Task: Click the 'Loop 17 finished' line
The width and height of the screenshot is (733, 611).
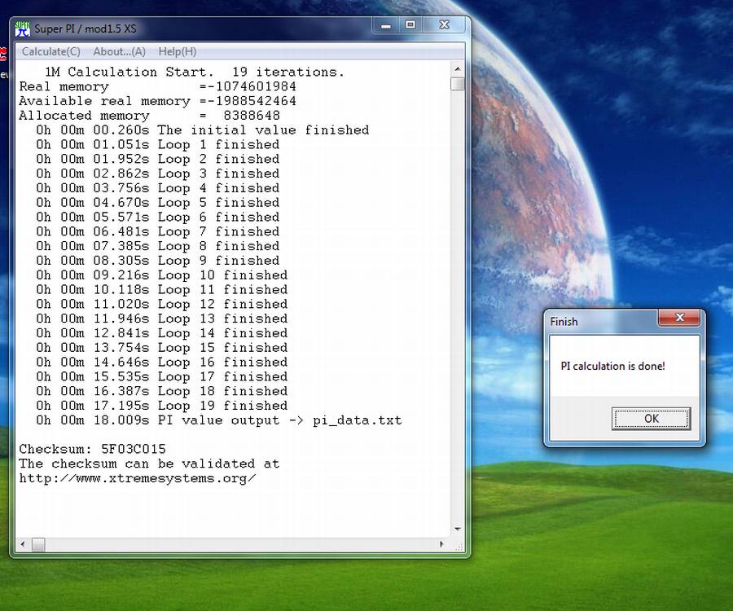Action: 162,376
